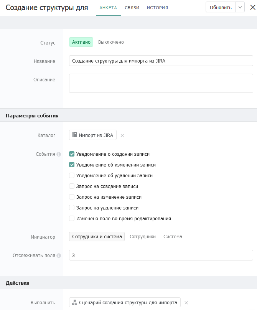Image resolution: width=257 pixels, height=310 pixels.
Task: Select Система as the initiator
Action: 173,237
